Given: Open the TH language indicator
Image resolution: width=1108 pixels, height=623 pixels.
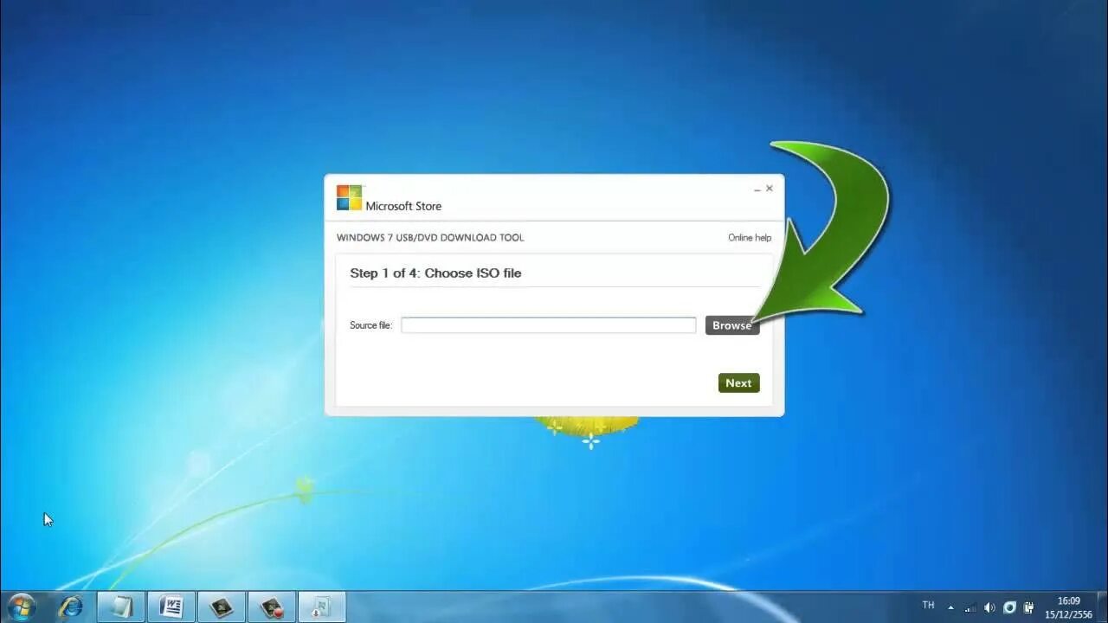Looking at the screenshot, I should (x=928, y=606).
